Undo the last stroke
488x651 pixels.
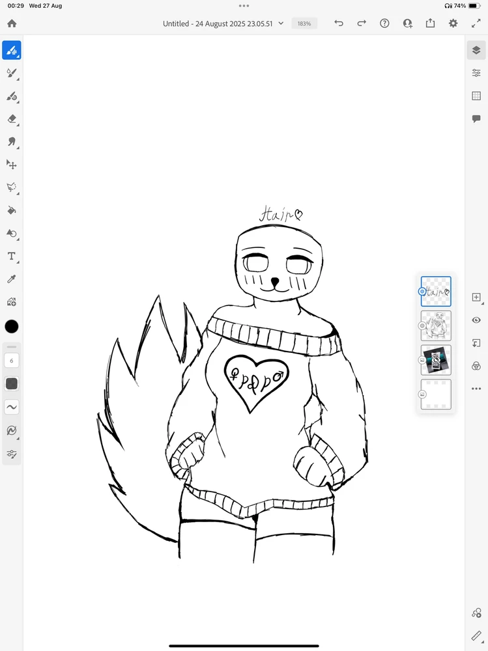(339, 23)
